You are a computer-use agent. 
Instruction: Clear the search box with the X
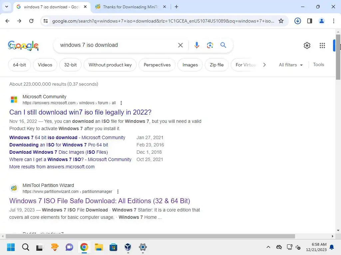tap(180, 45)
